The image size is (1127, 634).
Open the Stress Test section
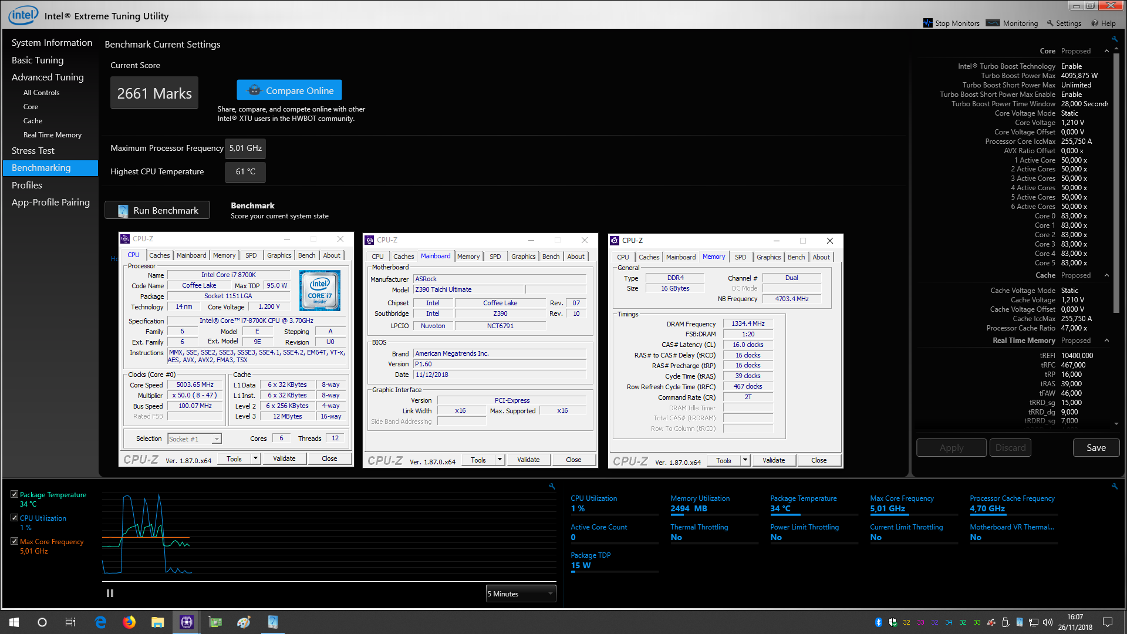pyautogui.click(x=33, y=150)
